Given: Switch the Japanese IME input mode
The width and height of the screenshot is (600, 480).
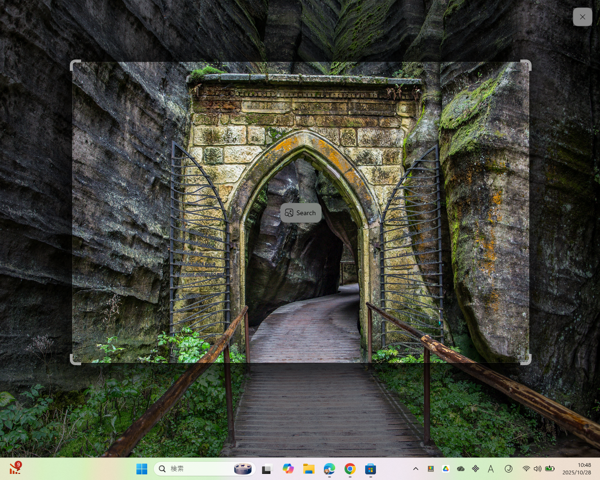Looking at the screenshot, I should coord(491,468).
